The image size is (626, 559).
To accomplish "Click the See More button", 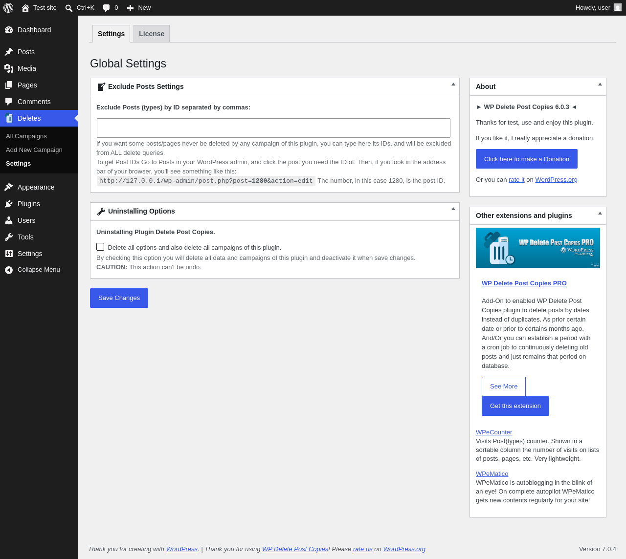I will (504, 387).
